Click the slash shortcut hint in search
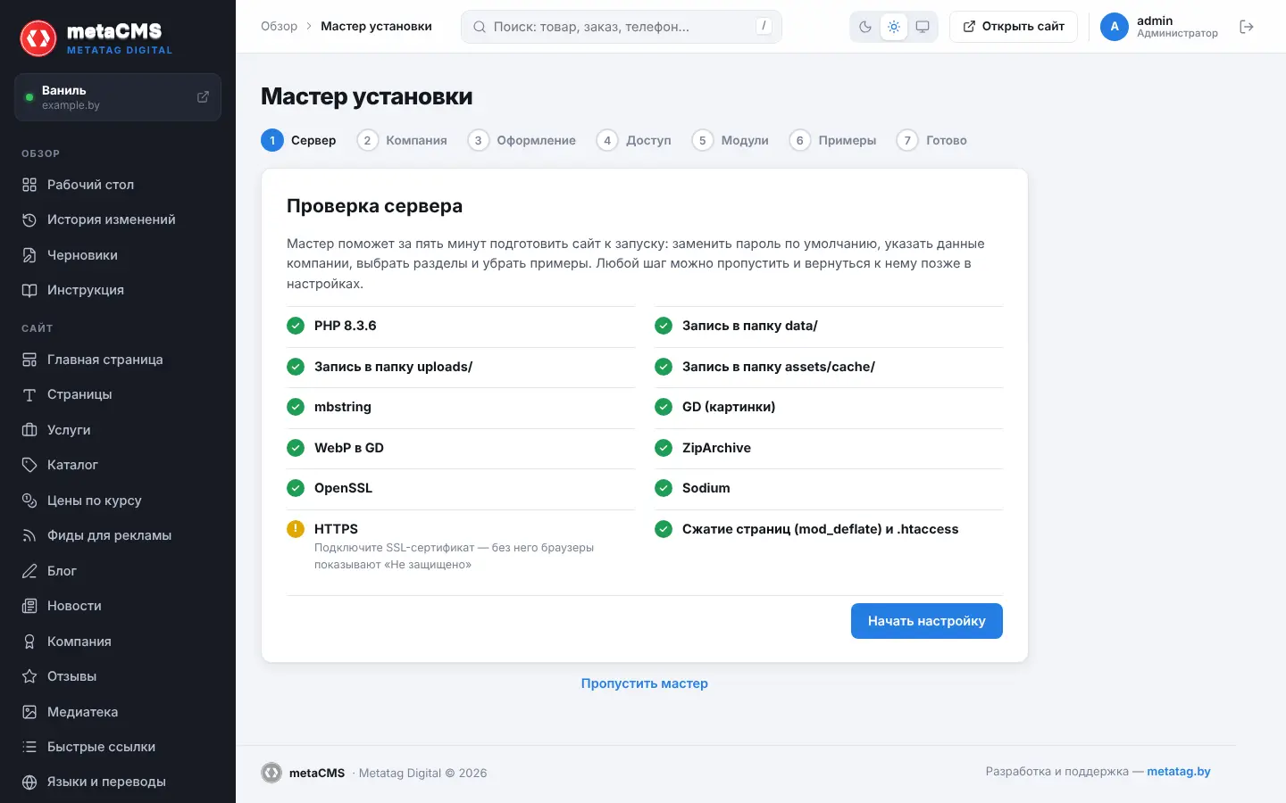The width and height of the screenshot is (1286, 803). [x=764, y=27]
